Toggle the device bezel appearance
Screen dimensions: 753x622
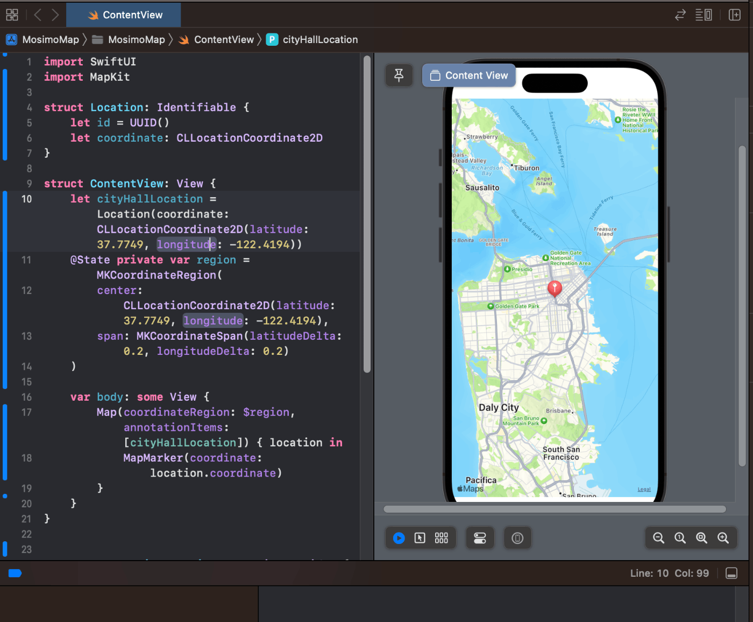[x=517, y=537]
